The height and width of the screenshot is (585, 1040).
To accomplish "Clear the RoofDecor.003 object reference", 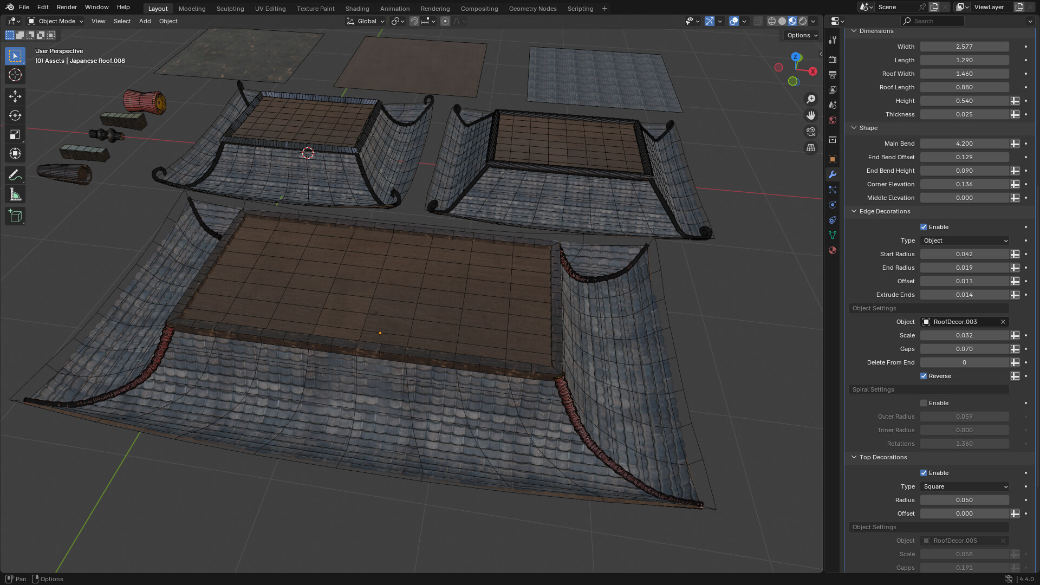I will tap(1003, 322).
